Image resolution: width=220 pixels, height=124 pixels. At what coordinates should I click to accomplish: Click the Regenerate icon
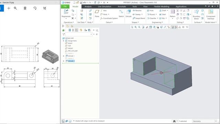click(x=66, y=12)
